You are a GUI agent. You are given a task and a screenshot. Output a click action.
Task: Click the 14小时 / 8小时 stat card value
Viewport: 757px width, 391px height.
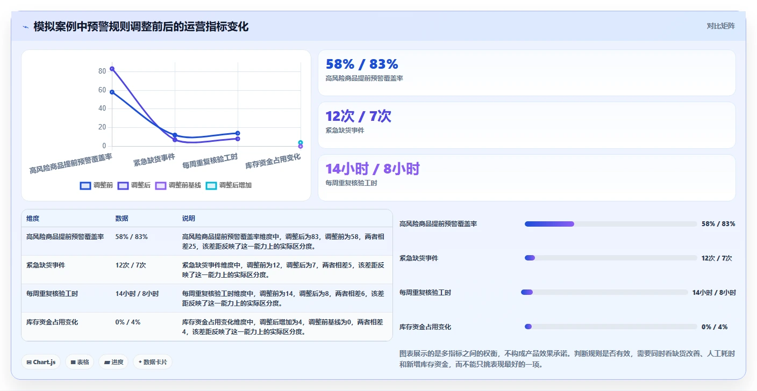pyautogui.click(x=373, y=169)
